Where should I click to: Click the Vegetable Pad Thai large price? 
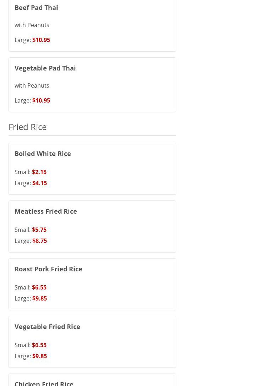(41, 100)
